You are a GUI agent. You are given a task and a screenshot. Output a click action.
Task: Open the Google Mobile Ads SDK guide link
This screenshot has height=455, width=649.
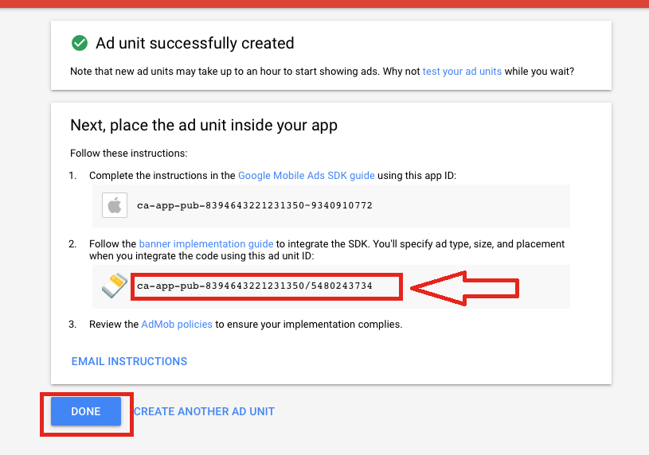tap(307, 175)
